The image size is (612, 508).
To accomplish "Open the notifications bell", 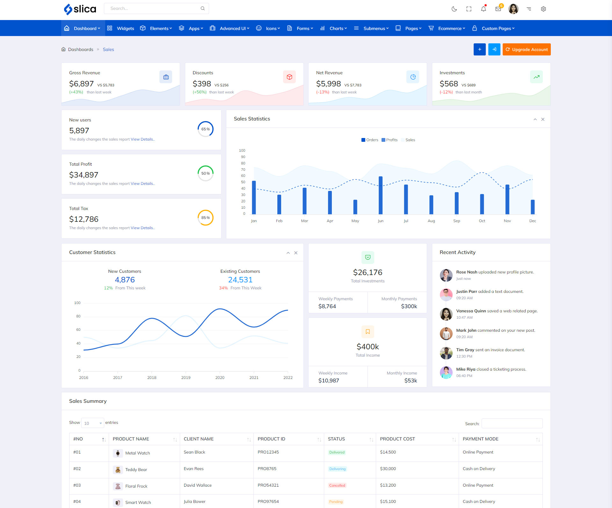I will (x=484, y=9).
